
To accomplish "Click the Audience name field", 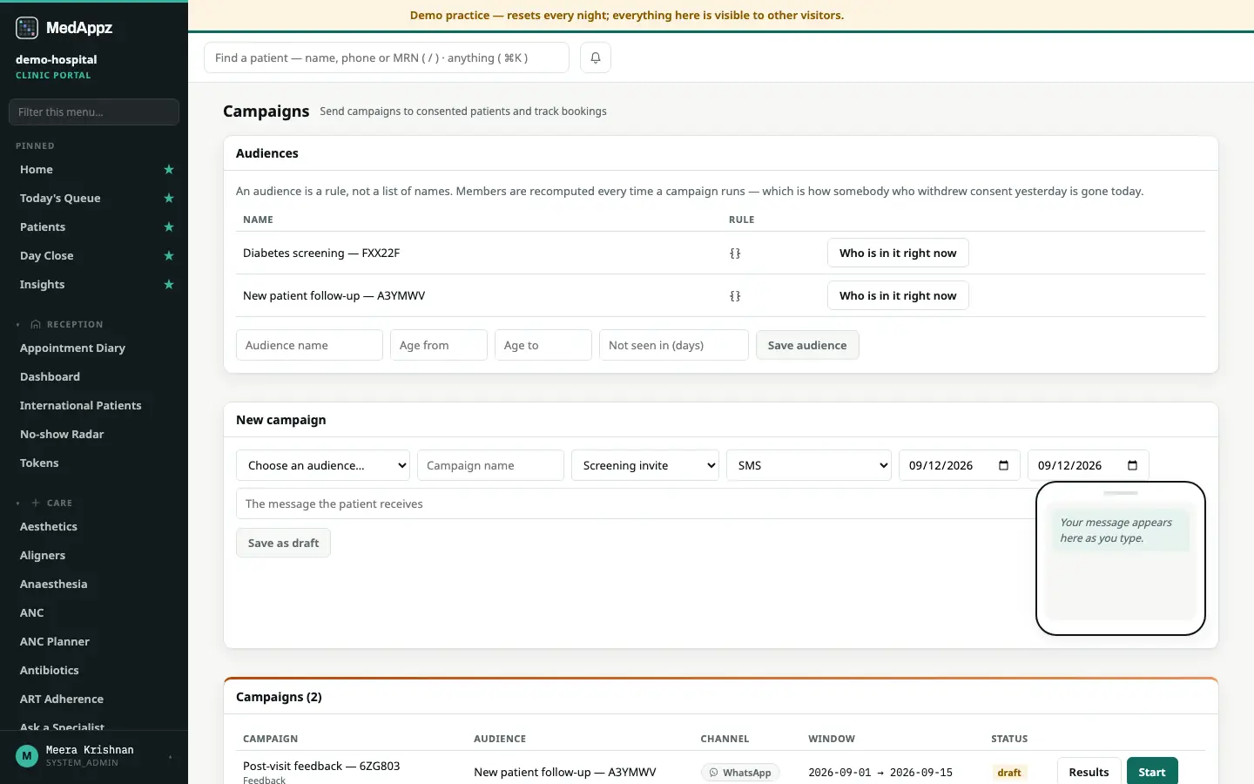I will coord(309,345).
